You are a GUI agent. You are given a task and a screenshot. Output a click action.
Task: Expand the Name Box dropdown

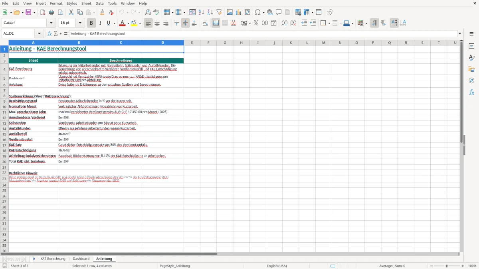click(39, 34)
